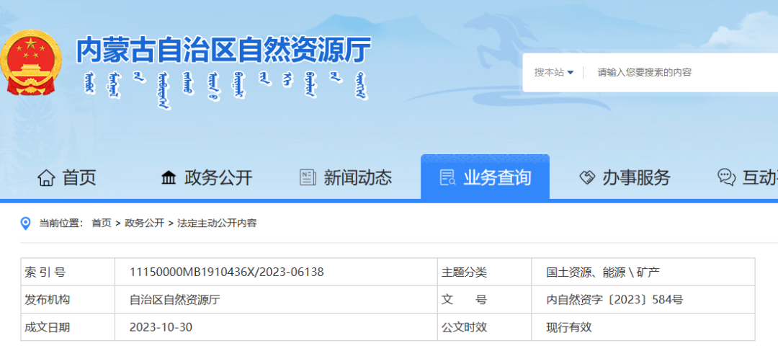778x351 pixels.
Task: Click index number 11150000MB1910436X/2023-06138
Action: (x=227, y=272)
